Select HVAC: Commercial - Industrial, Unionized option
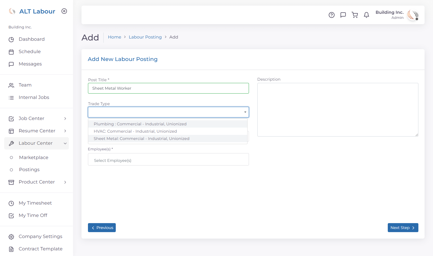The width and height of the screenshot is (433, 256). point(168,131)
